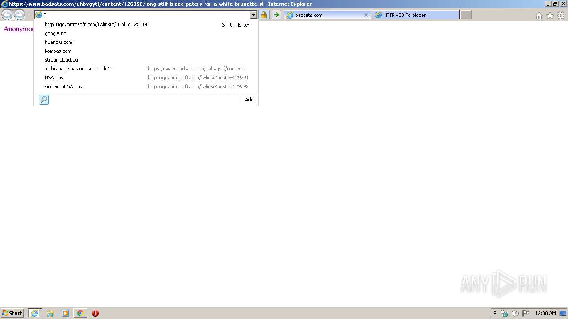The width and height of the screenshot is (568, 319).
Task: Click Internet Explorer taskbar icon
Action: (x=35, y=313)
